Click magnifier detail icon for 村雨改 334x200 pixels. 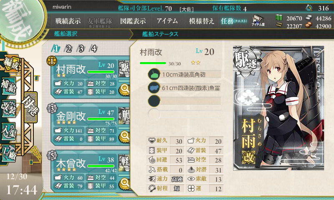point(124,89)
